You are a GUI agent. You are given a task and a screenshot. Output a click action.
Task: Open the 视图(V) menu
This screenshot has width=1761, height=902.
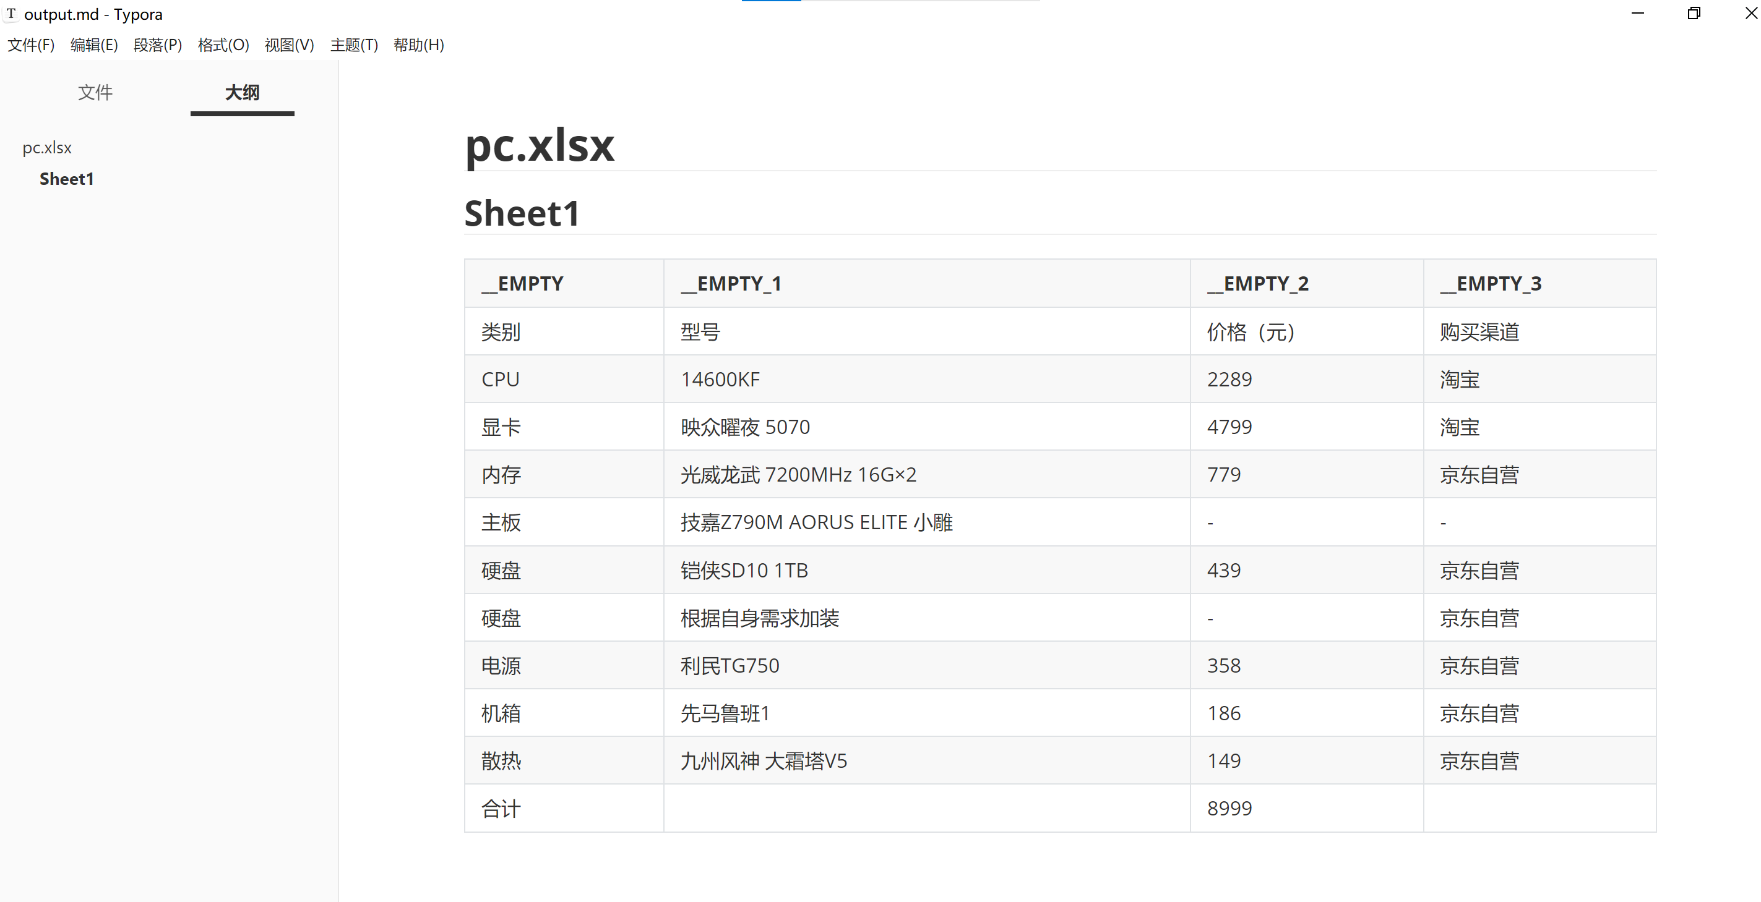click(x=289, y=45)
